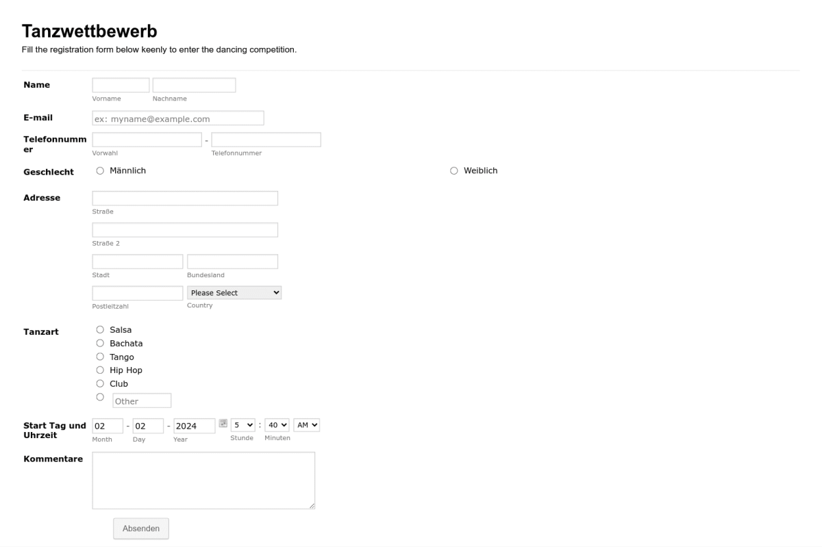The height and width of the screenshot is (547, 822).
Task: Focus the Telefonnummer input field
Action: (x=266, y=139)
